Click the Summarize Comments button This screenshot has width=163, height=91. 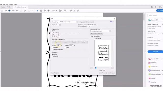97,34
